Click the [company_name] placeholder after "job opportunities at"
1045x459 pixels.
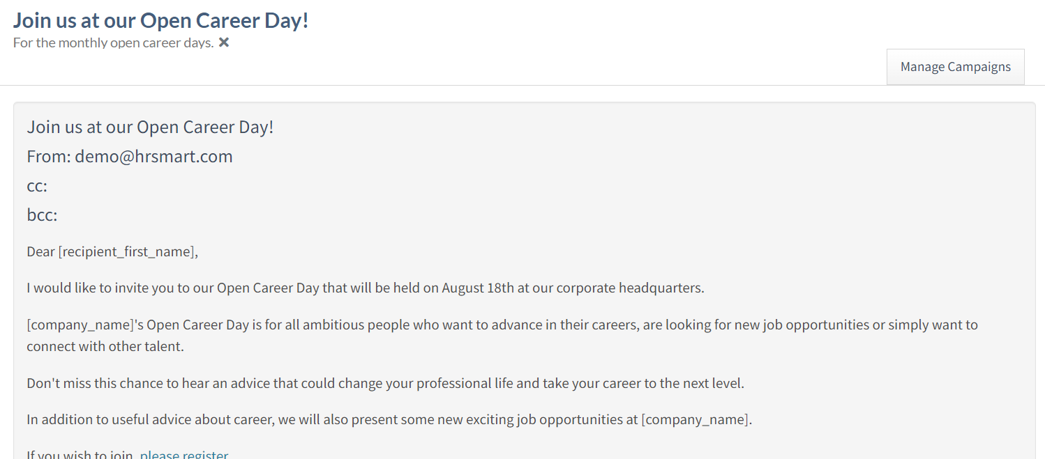[695, 419]
